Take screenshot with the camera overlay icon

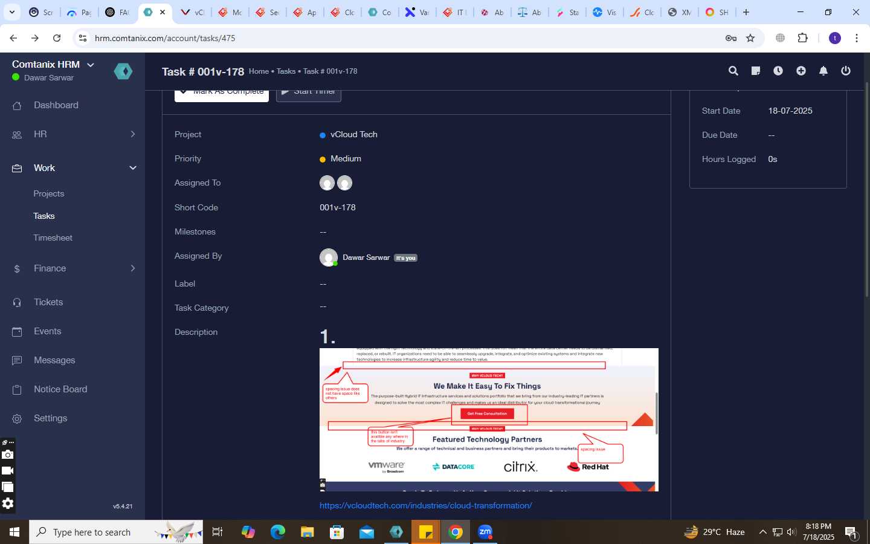click(7, 455)
